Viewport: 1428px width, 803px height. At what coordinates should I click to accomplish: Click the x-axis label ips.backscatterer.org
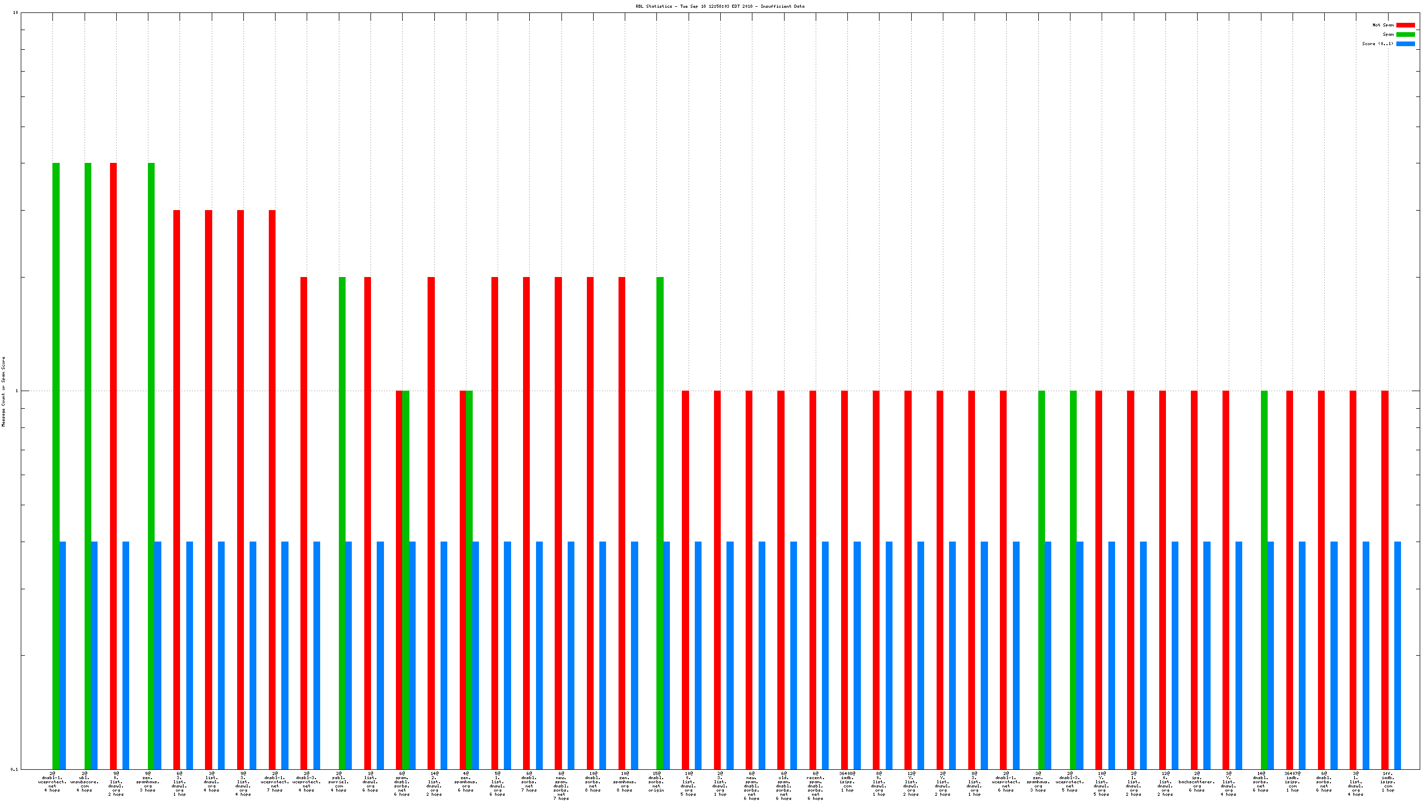[x=1197, y=782]
